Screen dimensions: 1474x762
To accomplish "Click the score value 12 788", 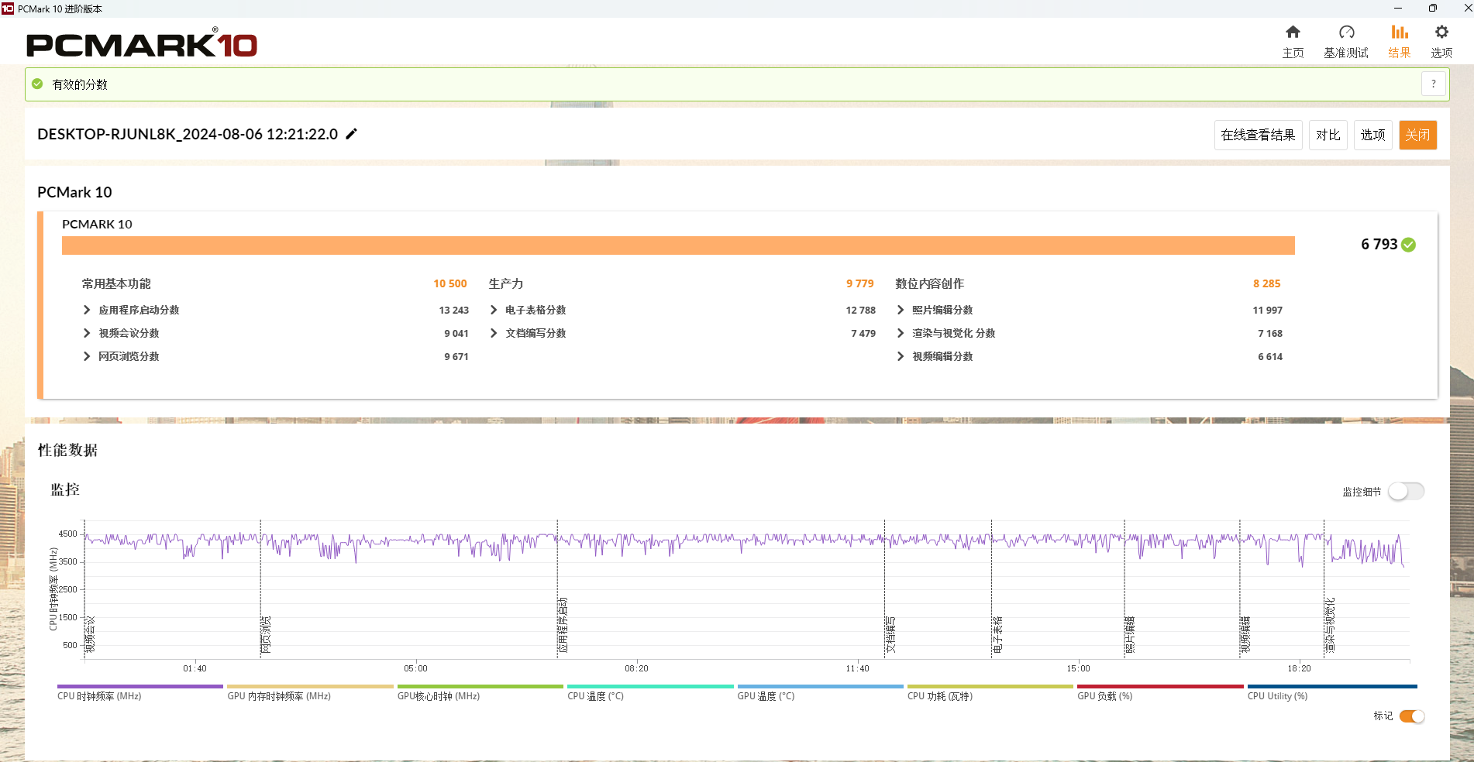I will point(861,310).
